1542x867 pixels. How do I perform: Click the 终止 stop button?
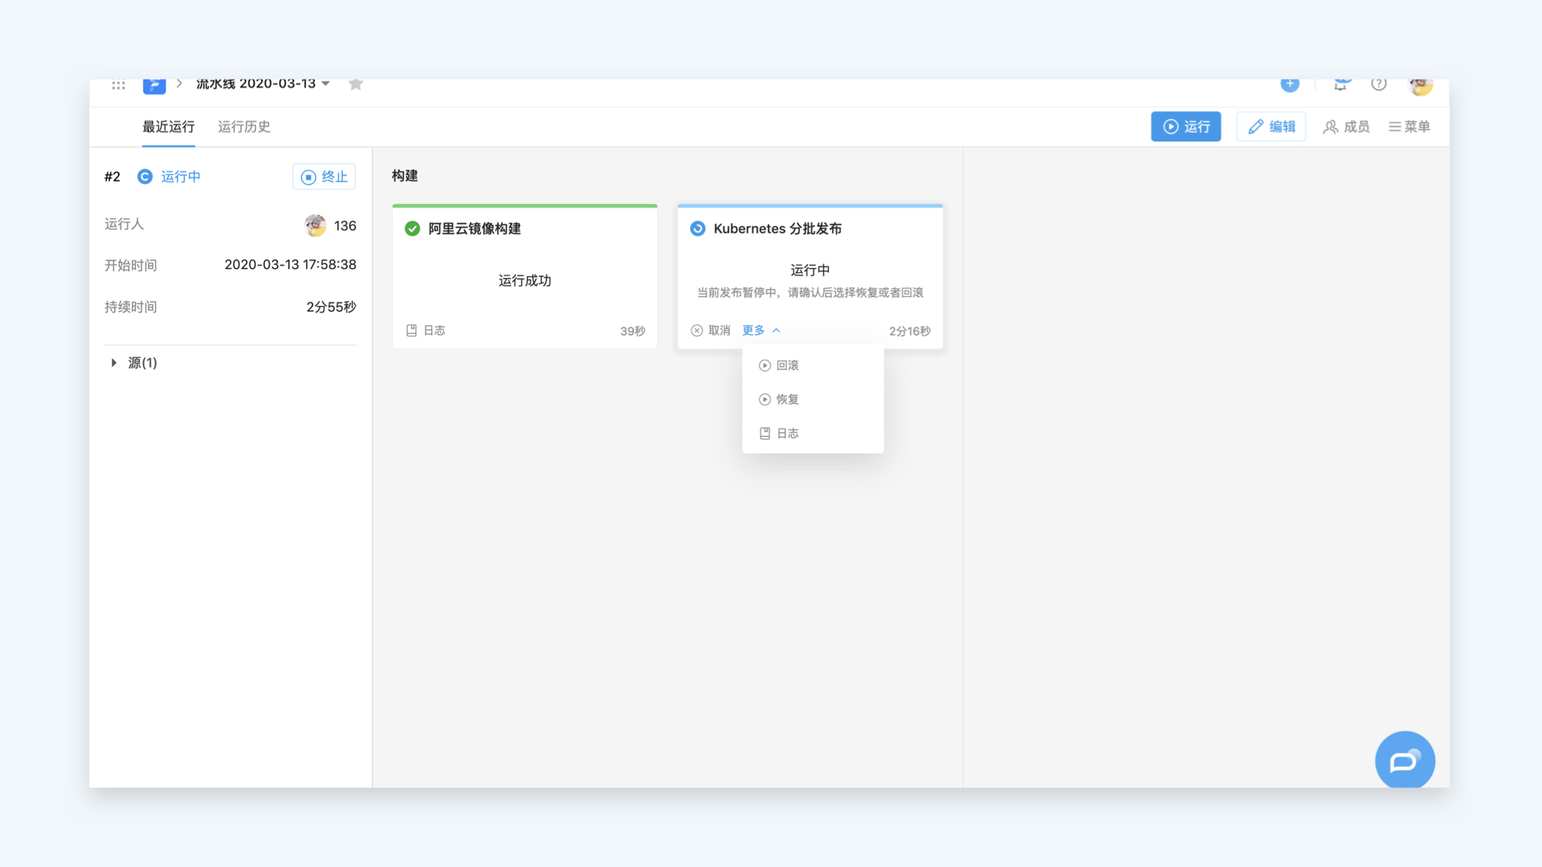(324, 177)
